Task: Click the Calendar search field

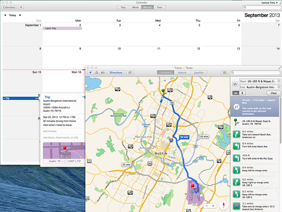Action: [263, 7]
